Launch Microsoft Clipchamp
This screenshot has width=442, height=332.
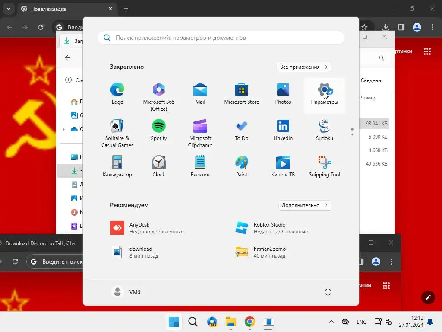click(200, 134)
